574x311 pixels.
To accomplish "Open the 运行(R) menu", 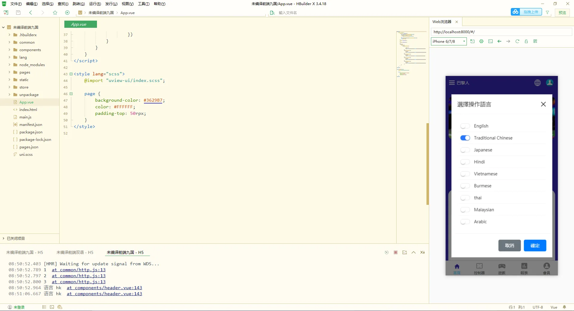I will pos(95,4).
